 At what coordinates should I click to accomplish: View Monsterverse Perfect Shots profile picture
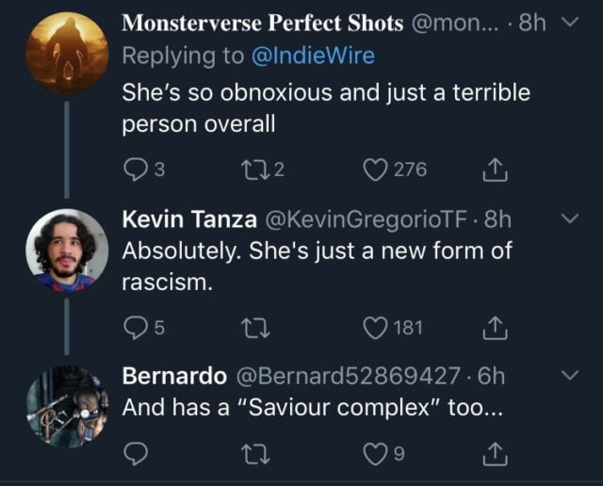click(x=66, y=53)
